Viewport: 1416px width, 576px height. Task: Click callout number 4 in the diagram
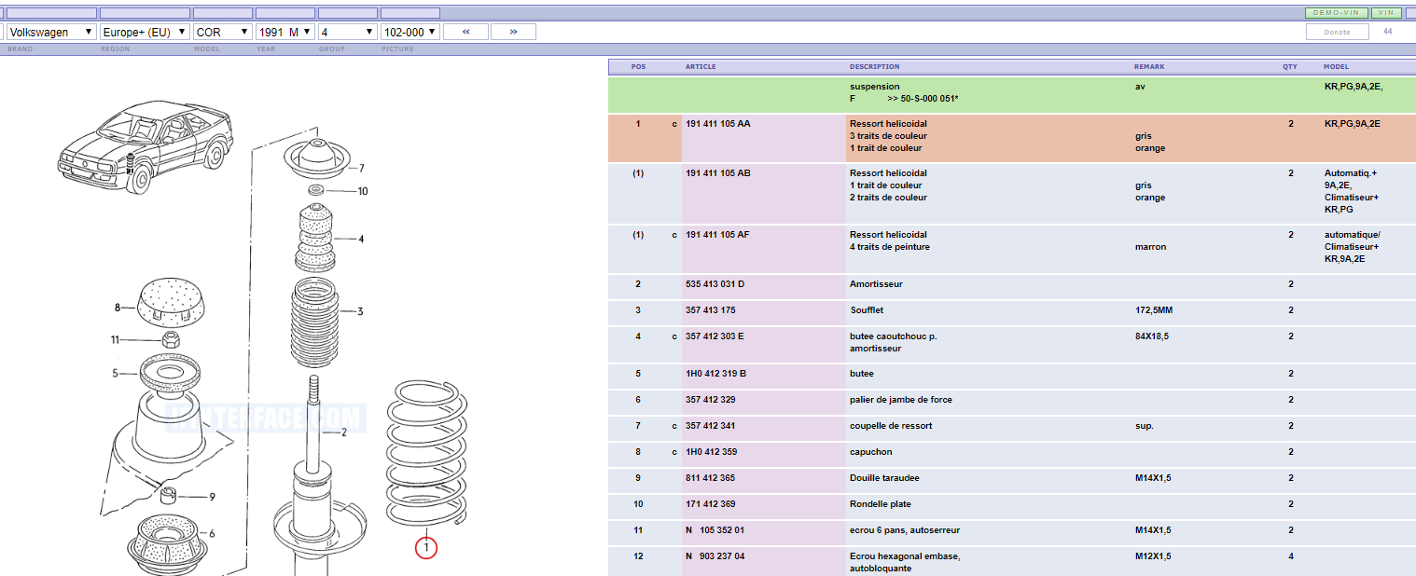pos(361,239)
